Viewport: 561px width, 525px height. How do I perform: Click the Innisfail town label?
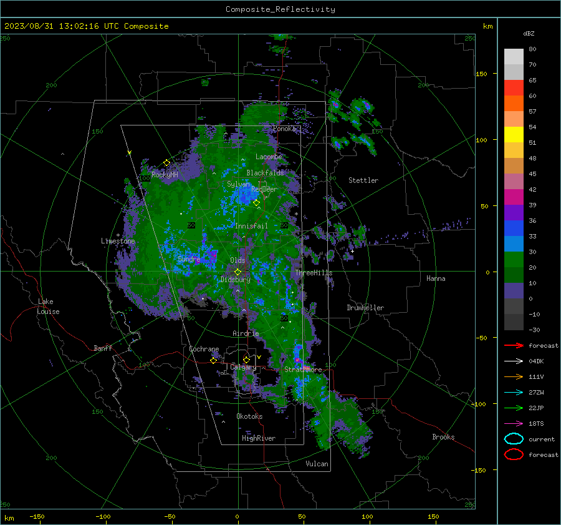tap(251, 226)
